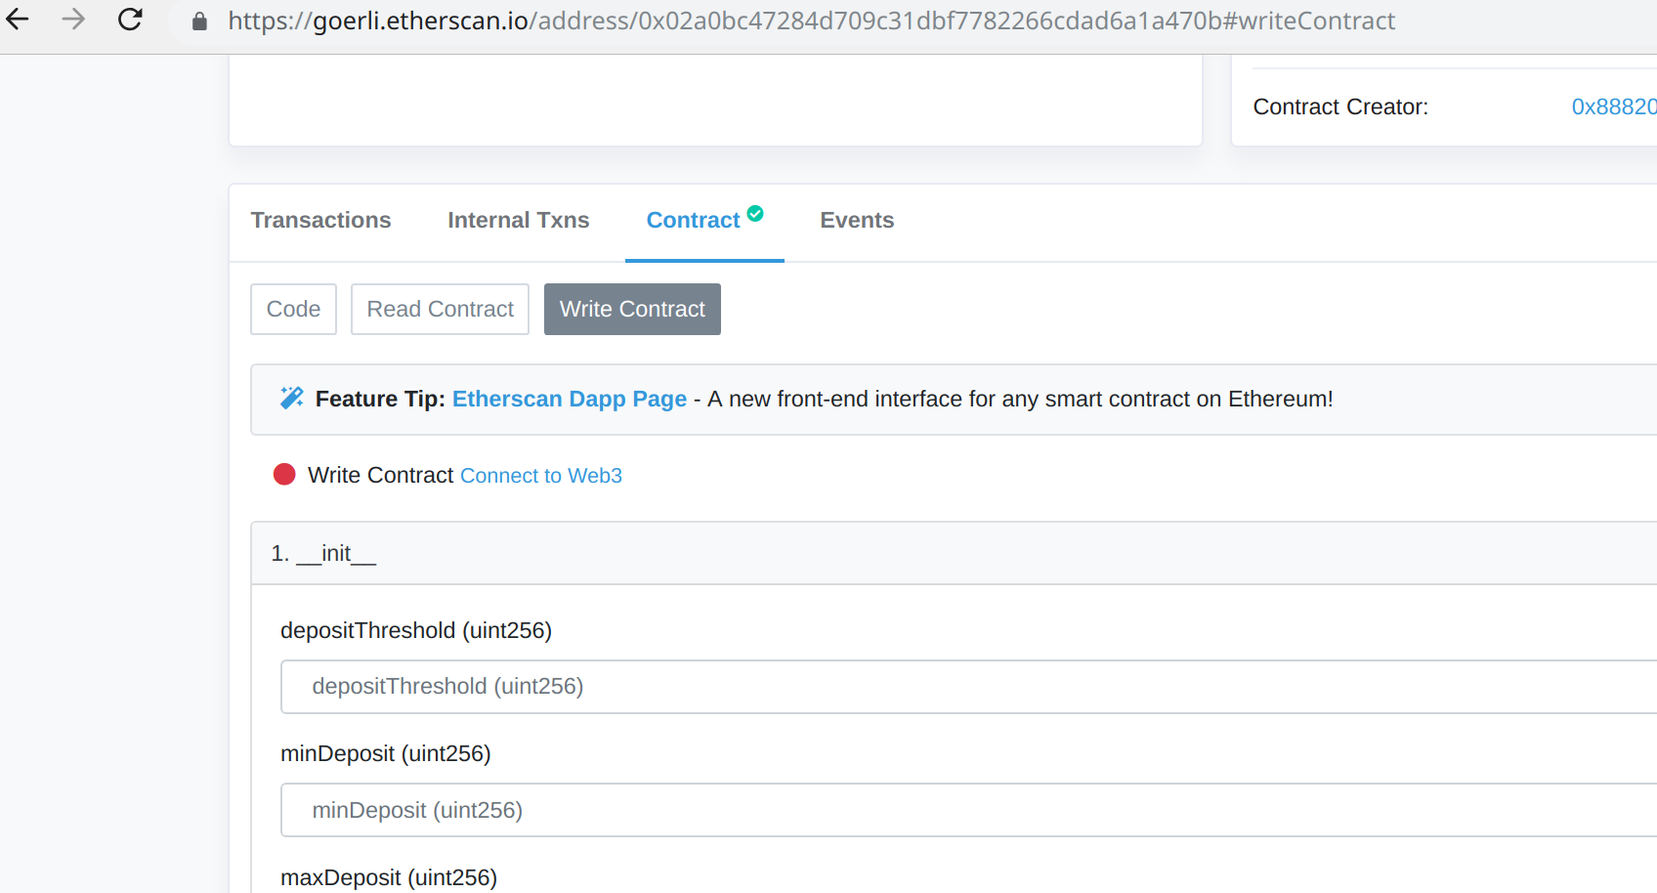Click the Code button
This screenshot has height=893, width=1657.
(292, 309)
